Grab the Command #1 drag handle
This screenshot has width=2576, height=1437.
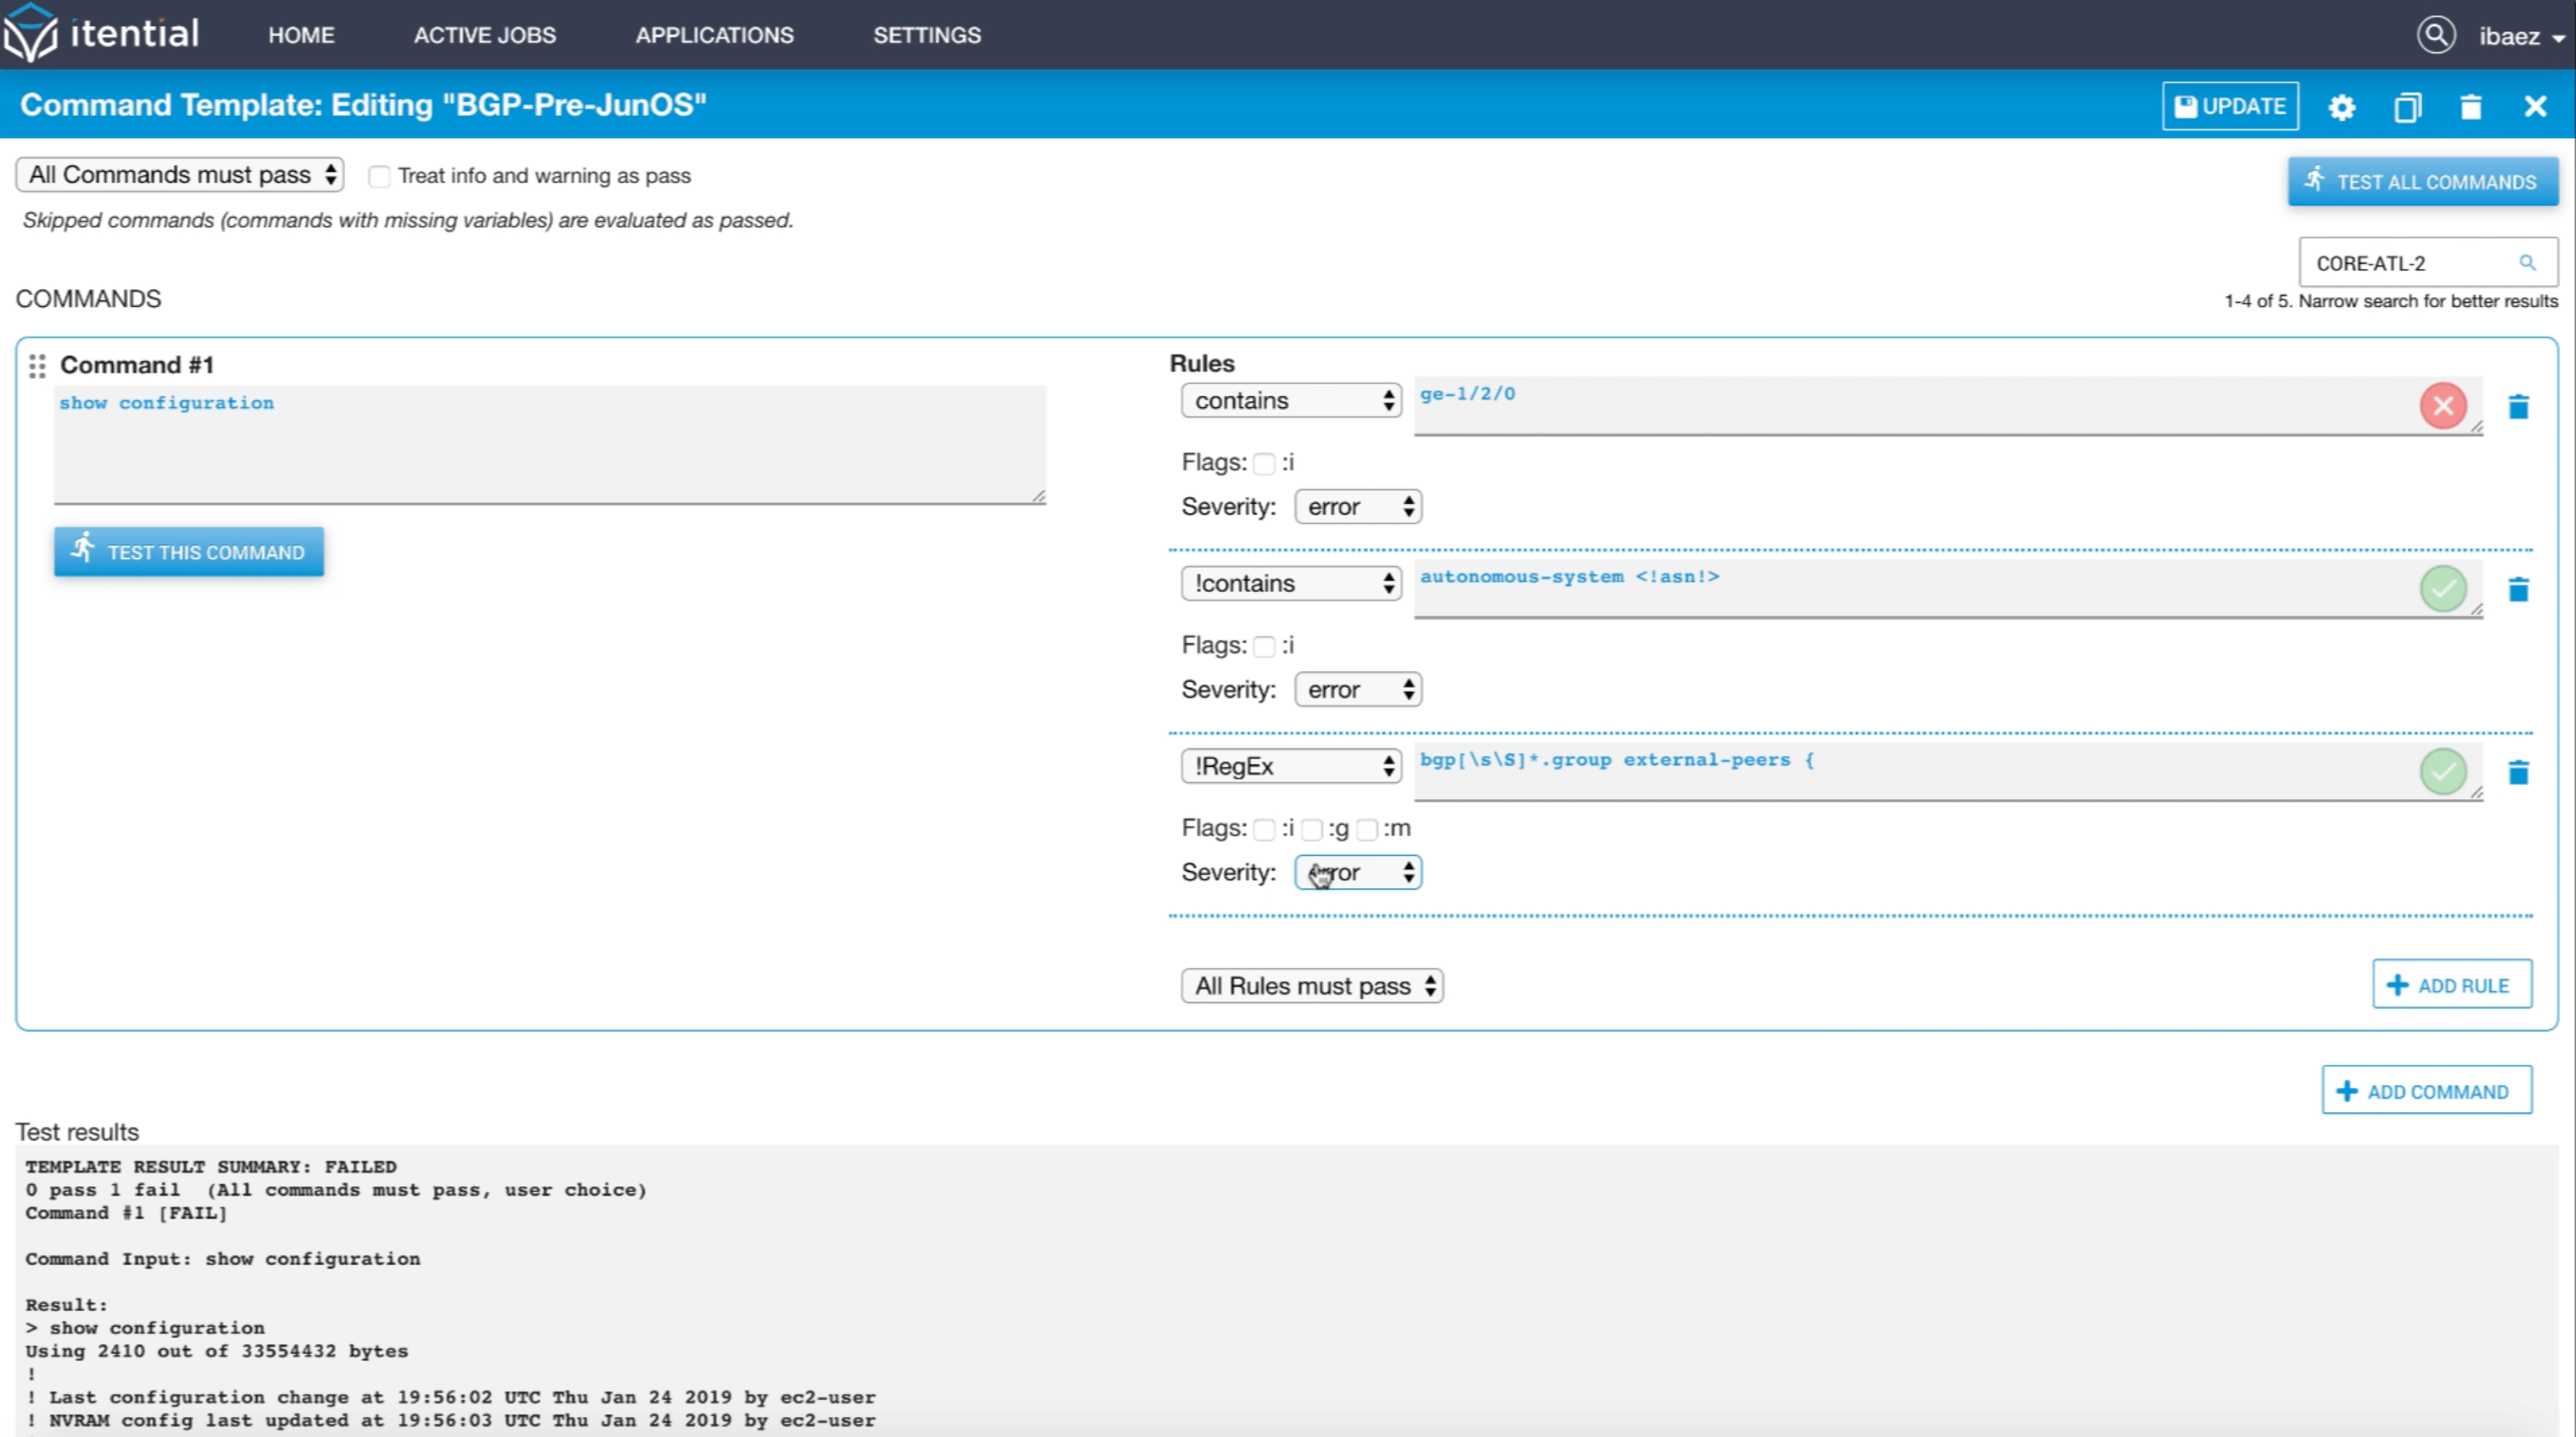click(x=37, y=366)
